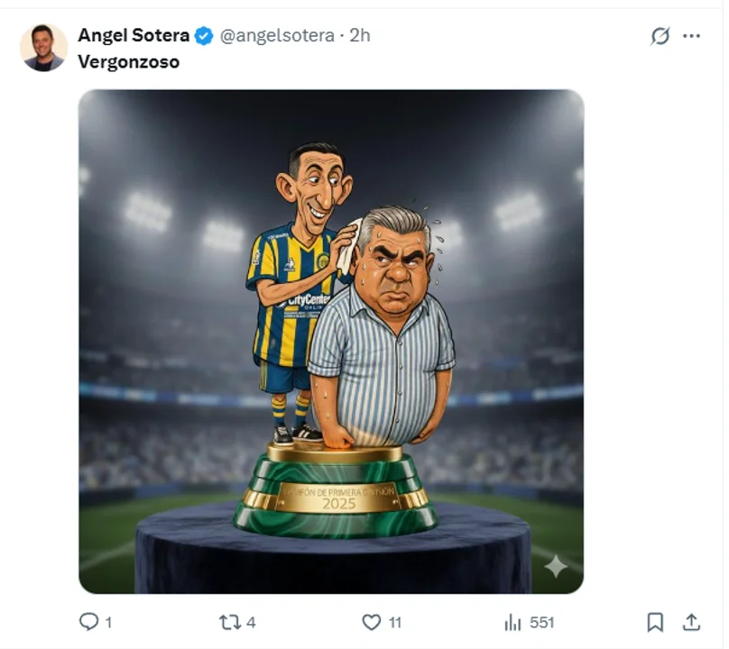Like the post with the heart icon
Screen dimensions: 729x649
(x=372, y=622)
